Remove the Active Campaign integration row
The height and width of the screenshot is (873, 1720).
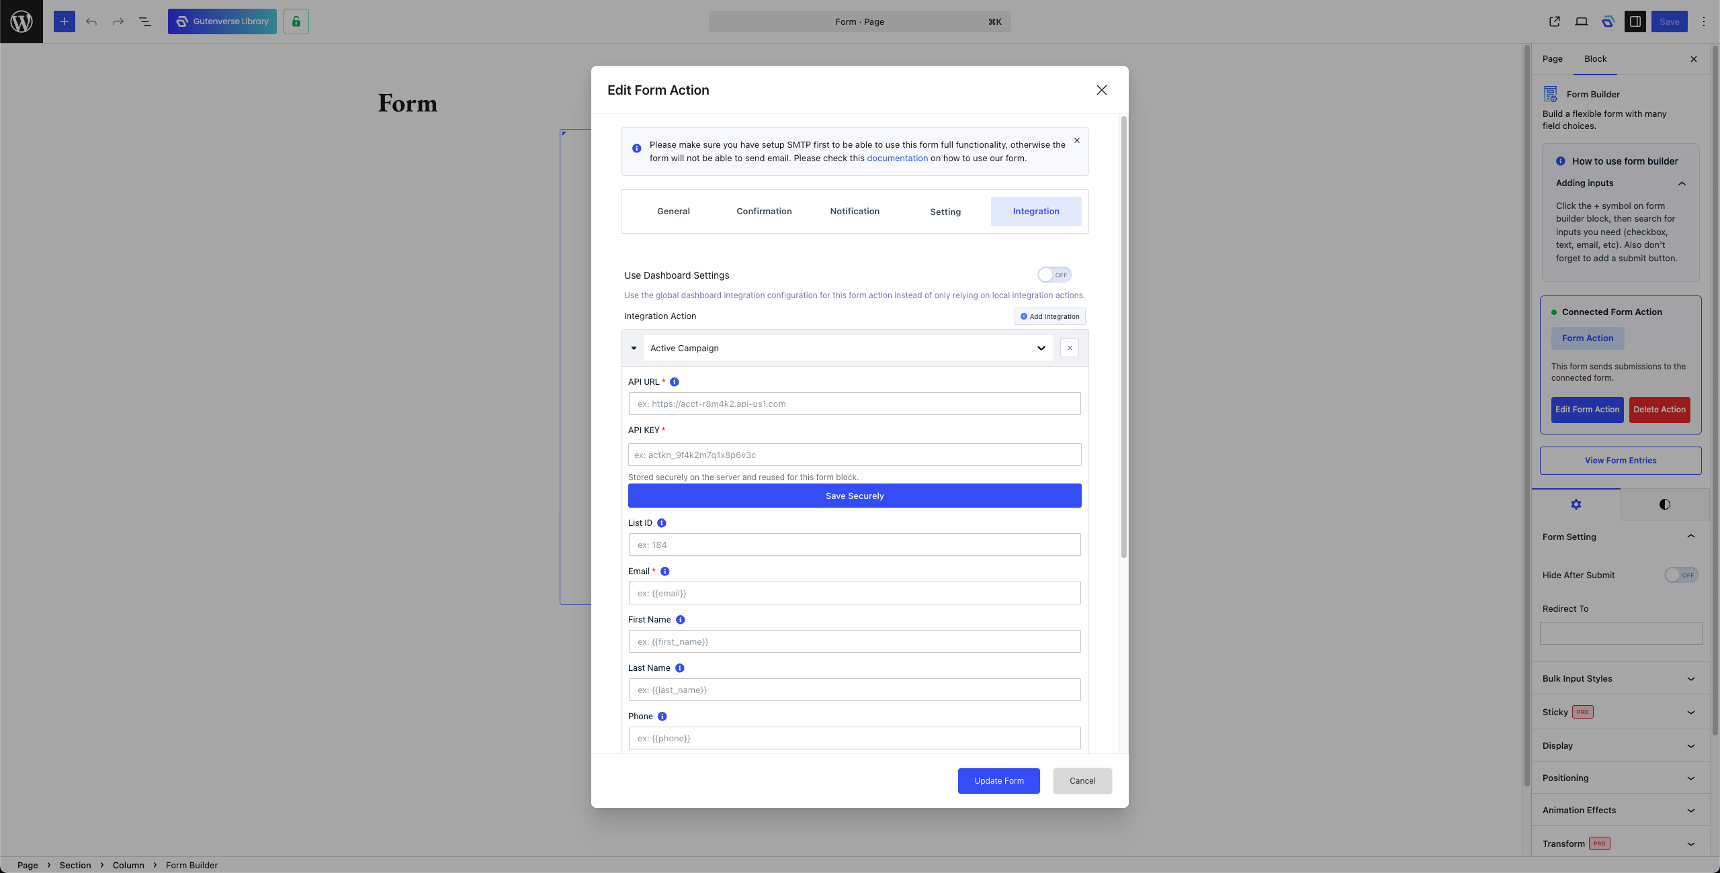(x=1070, y=348)
